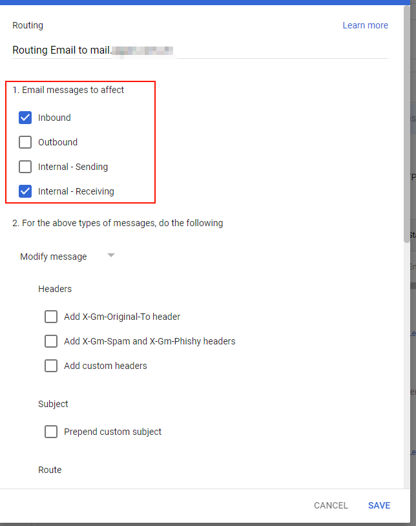The image size is (416, 526).
Task: Click the Headers section label
Action: pos(55,289)
